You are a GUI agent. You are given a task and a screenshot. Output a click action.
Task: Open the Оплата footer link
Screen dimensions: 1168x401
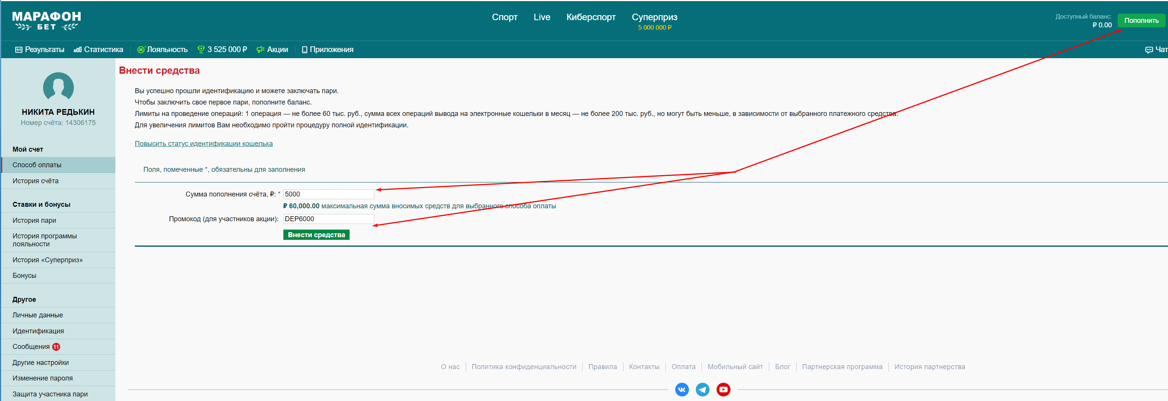pyautogui.click(x=683, y=367)
